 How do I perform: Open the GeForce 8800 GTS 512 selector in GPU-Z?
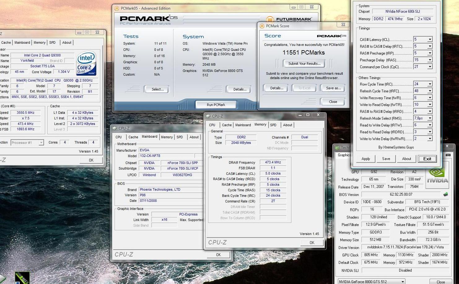371,282
